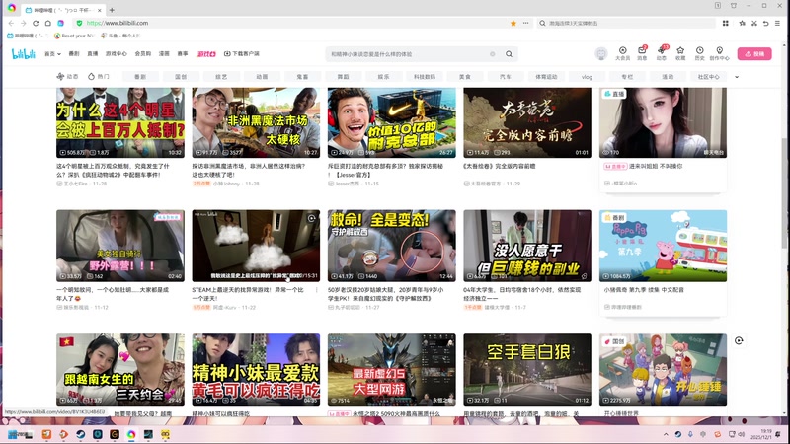Select the 美食 category tab
This screenshot has height=444, width=790.
[x=465, y=77]
